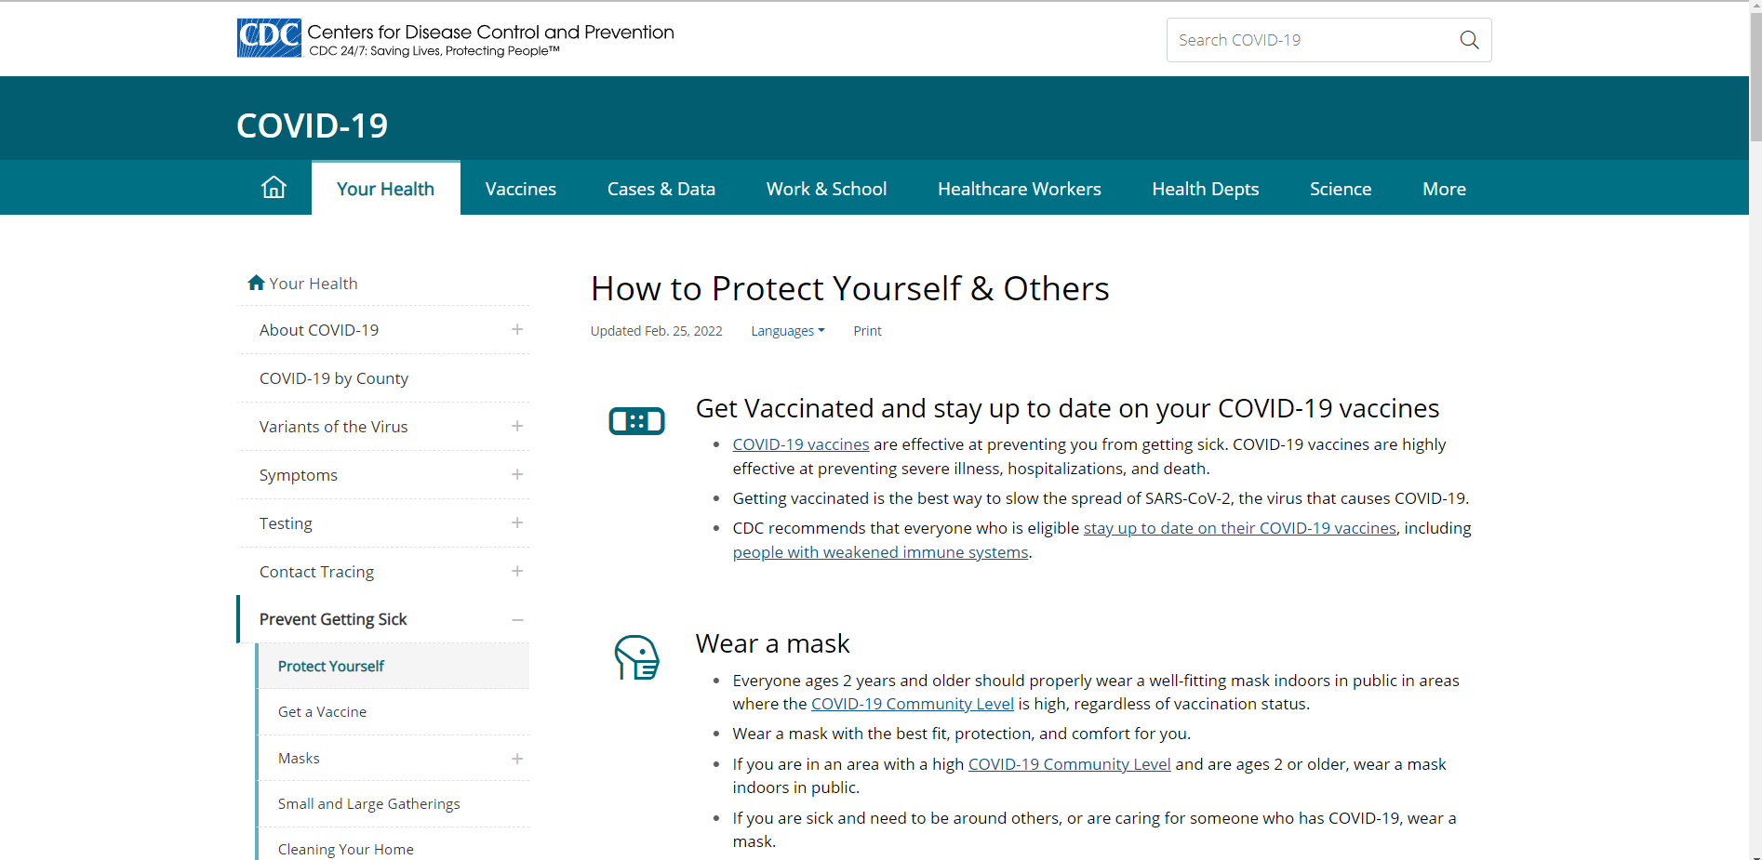This screenshot has width=1762, height=860.
Task: Expand the Testing sidebar section
Action: (517, 523)
